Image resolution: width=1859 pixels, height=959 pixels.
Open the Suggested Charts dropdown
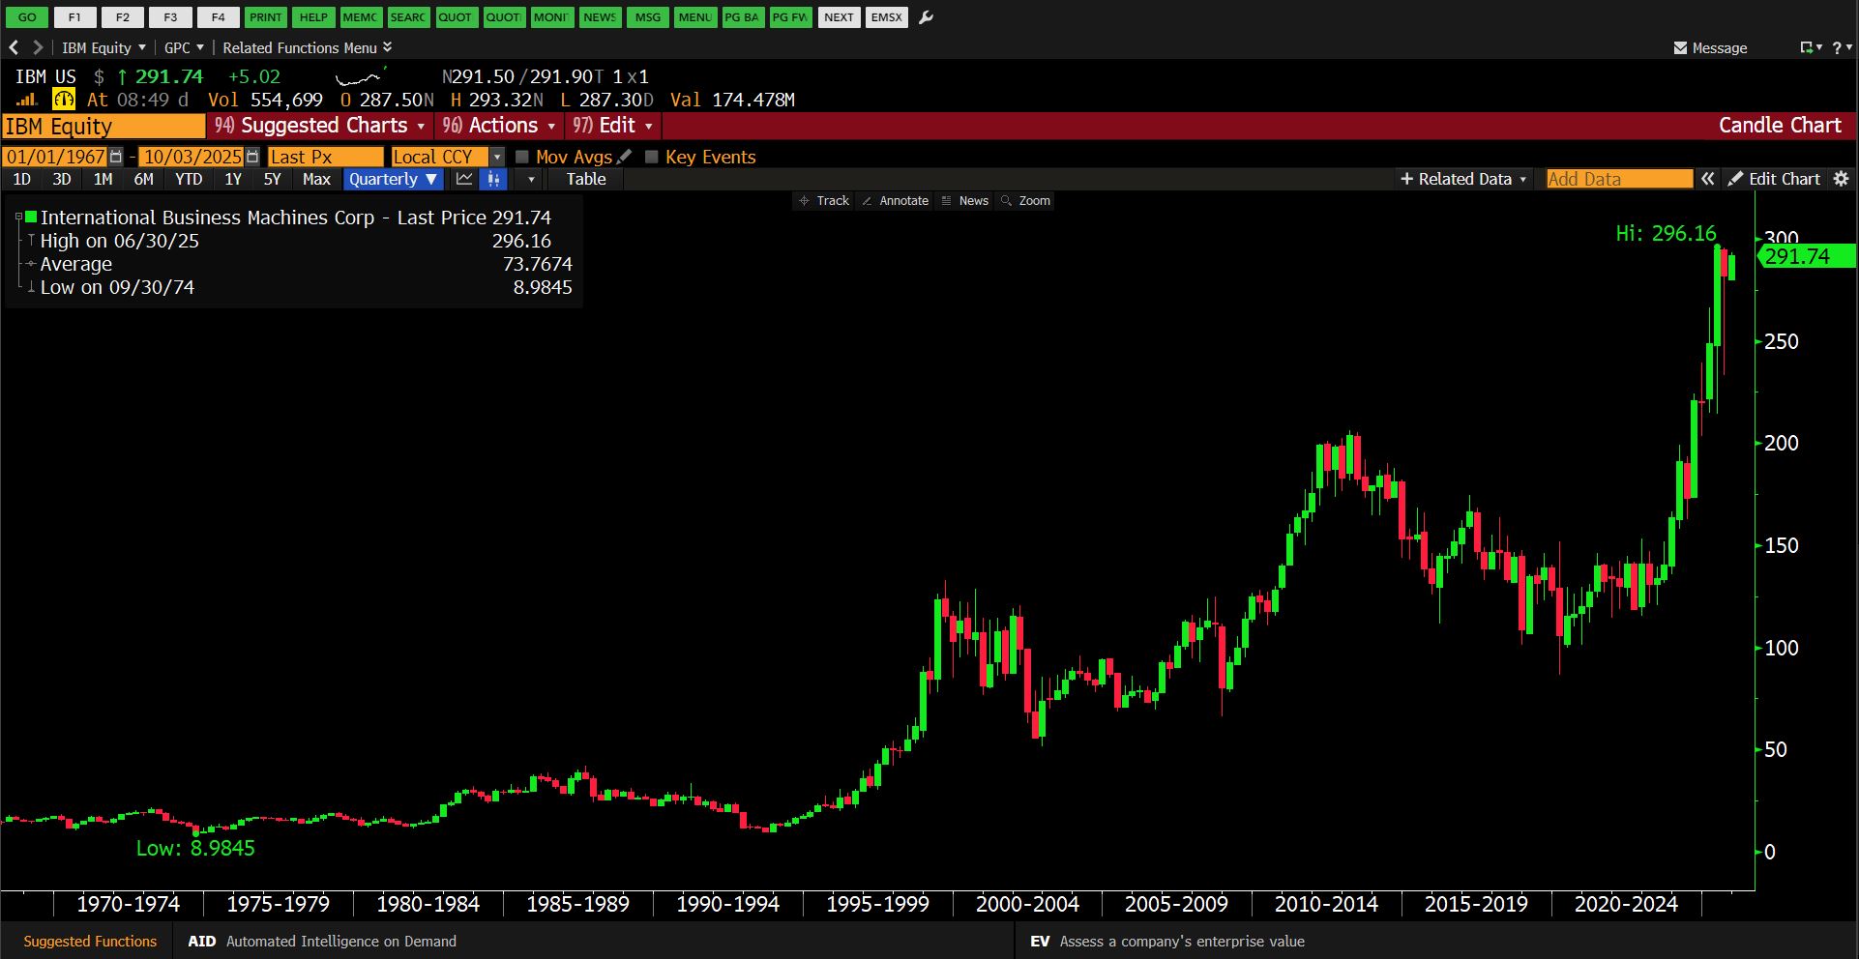pyautogui.click(x=322, y=126)
